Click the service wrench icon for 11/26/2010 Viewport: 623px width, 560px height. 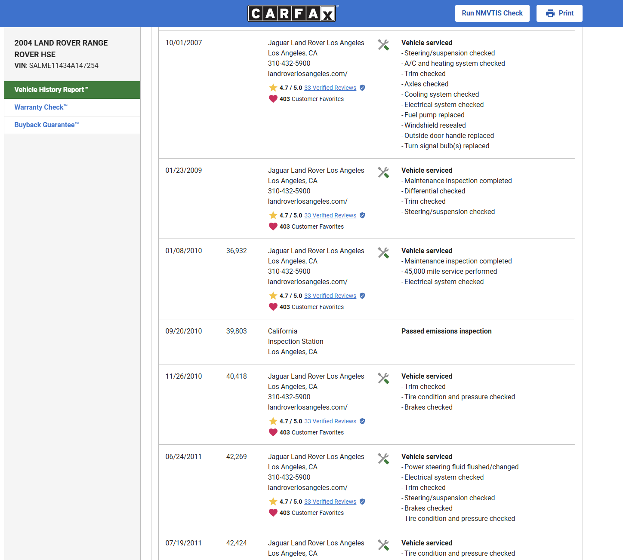pyautogui.click(x=383, y=378)
